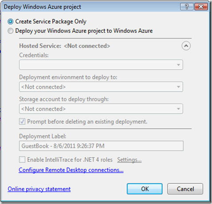Click the dialog title bar text
The height and width of the screenshot is (204, 212).
43,7
